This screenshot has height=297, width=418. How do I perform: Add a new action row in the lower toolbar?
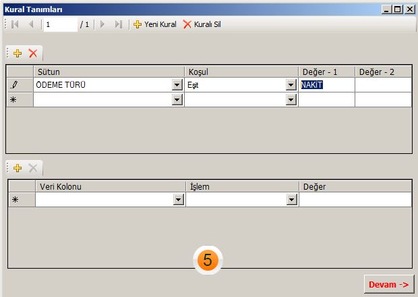(x=18, y=168)
